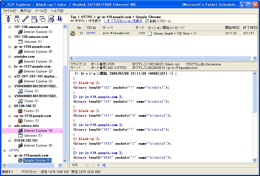Go to previous item with the < navigation button

93,165
